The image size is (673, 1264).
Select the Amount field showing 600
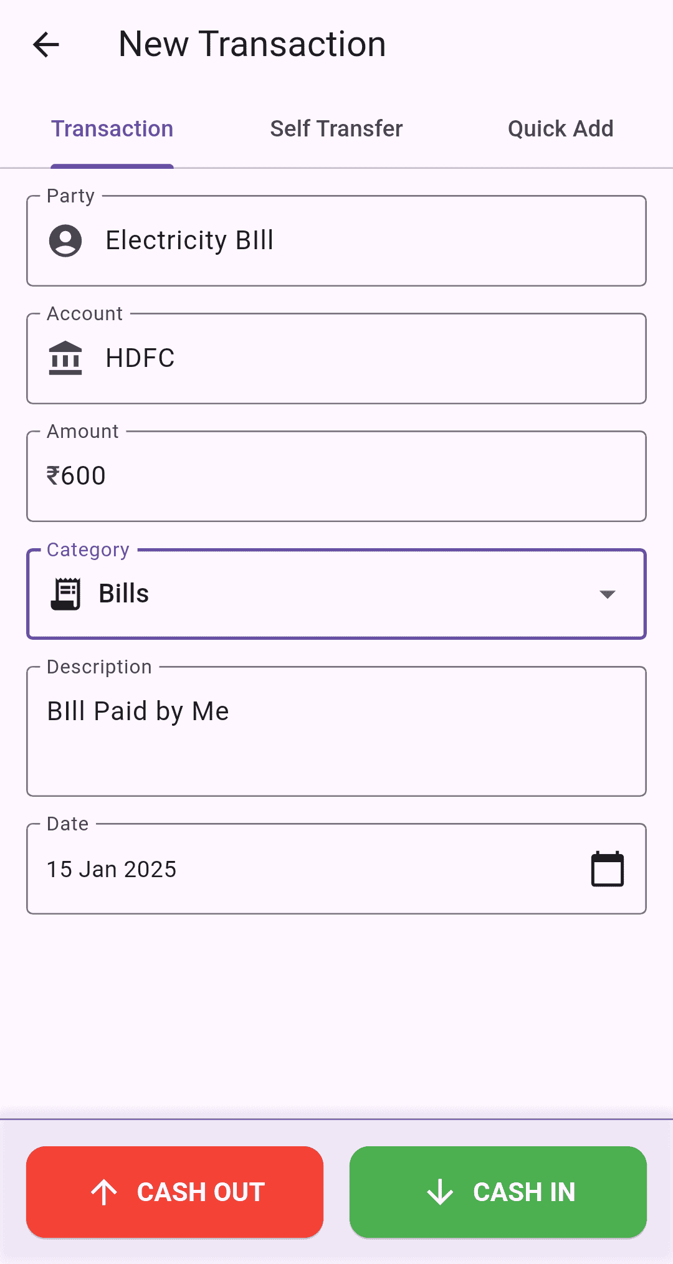tap(336, 475)
